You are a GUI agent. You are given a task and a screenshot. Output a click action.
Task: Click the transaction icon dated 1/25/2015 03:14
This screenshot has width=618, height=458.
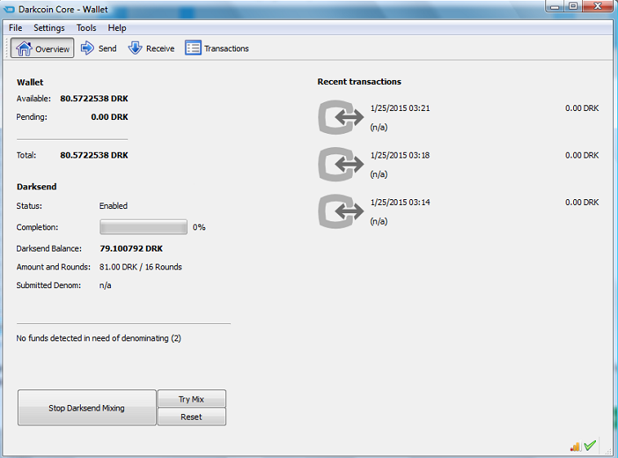coord(341,211)
